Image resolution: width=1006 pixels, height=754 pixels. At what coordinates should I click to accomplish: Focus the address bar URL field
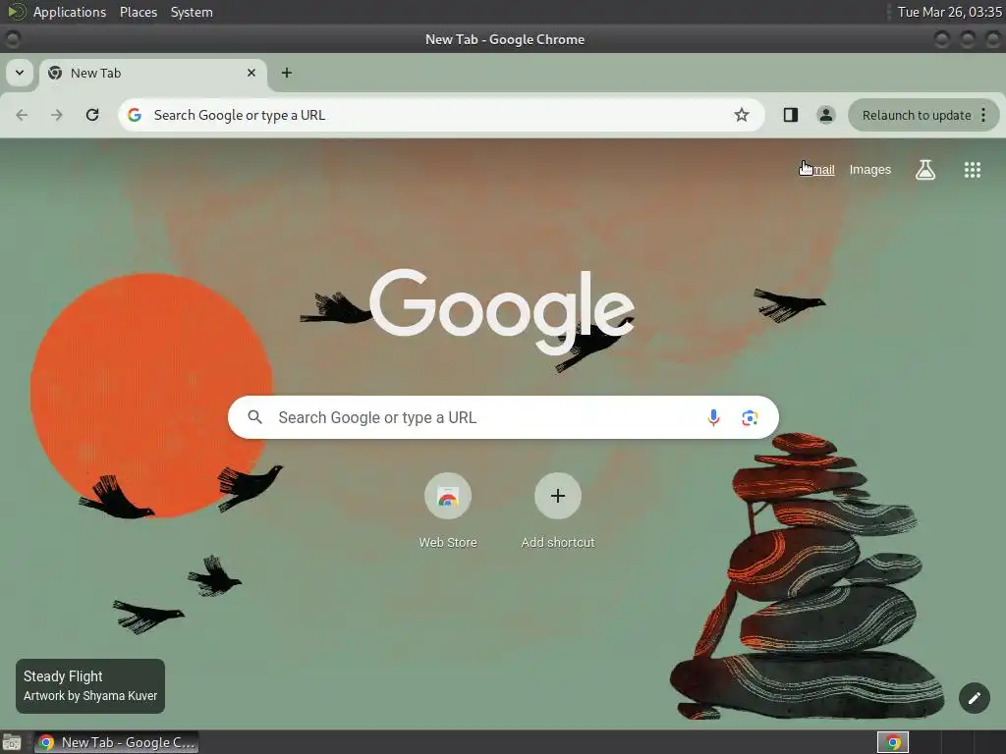(x=441, y=115)
